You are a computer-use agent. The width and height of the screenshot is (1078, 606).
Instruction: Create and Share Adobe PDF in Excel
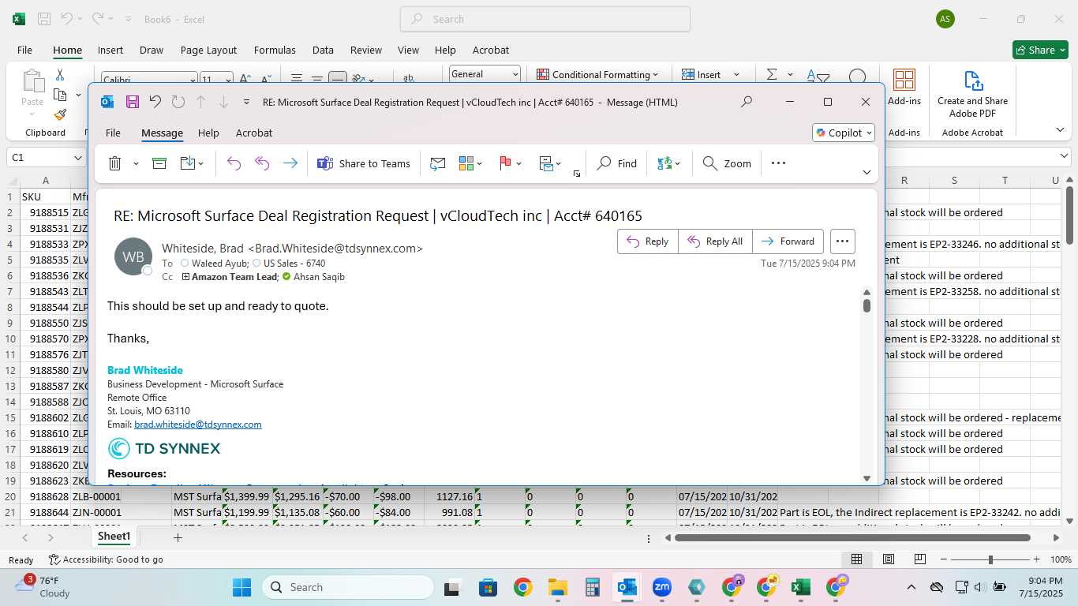pos(972,94)
